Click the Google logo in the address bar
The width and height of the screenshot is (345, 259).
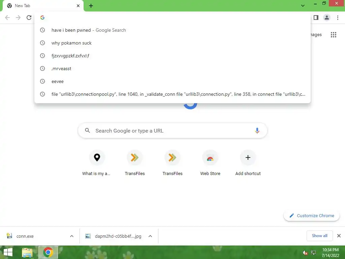(42, 18)
